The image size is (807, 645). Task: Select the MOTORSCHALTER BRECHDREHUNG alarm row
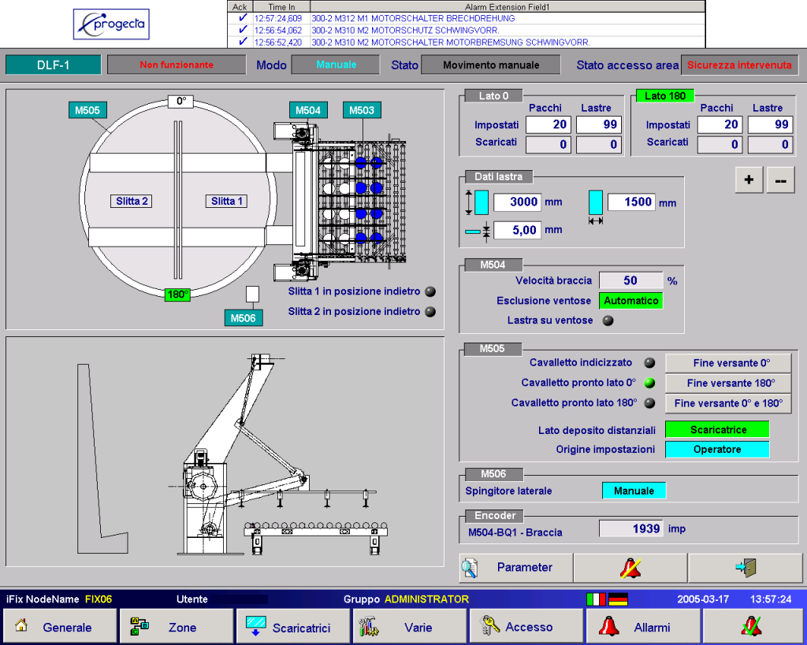click(467, 19)
